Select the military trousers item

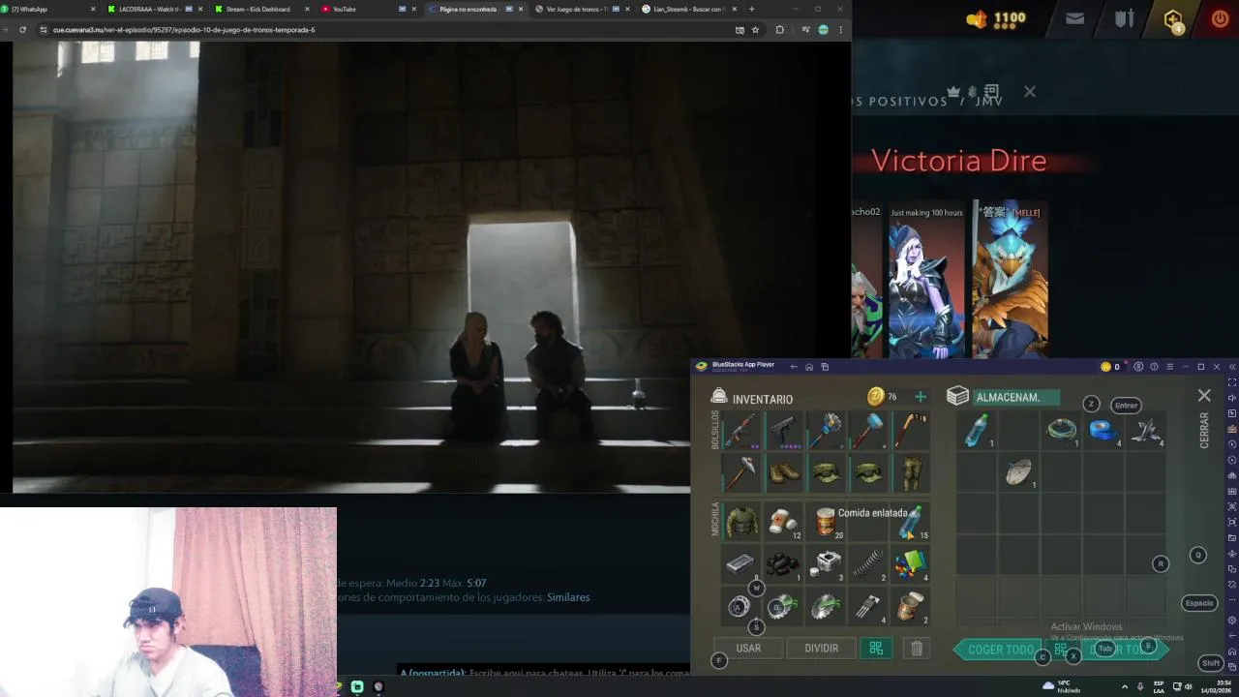(x=910, y=472)
